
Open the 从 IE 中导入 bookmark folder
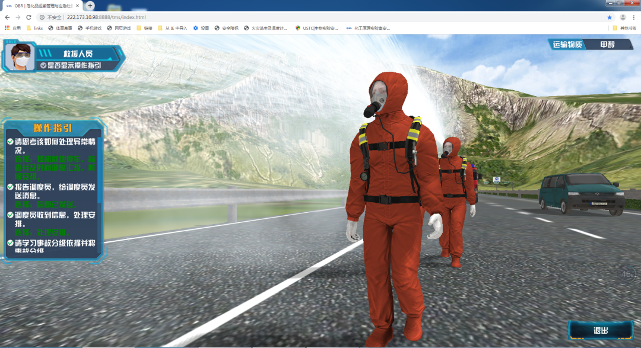coord(173,28)
